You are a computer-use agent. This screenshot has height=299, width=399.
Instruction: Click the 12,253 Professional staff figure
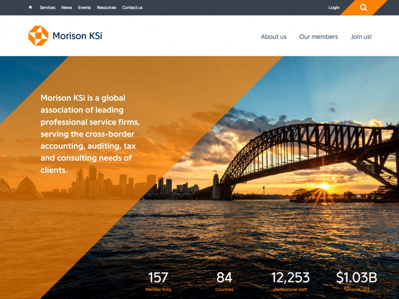point(290,281)
